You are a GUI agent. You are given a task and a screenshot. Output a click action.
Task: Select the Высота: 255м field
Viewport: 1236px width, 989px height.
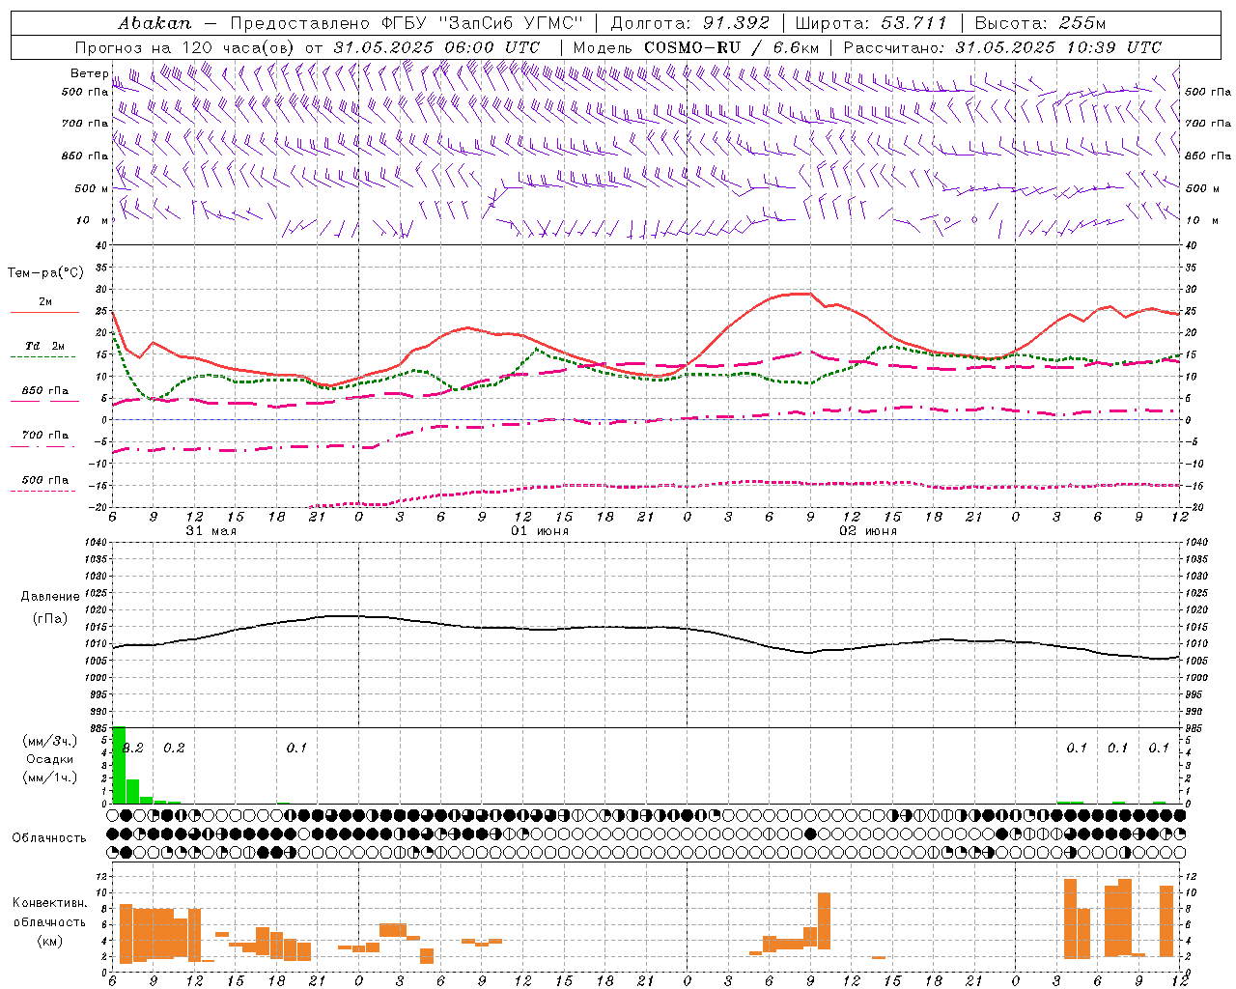(x=1040, y=23)
